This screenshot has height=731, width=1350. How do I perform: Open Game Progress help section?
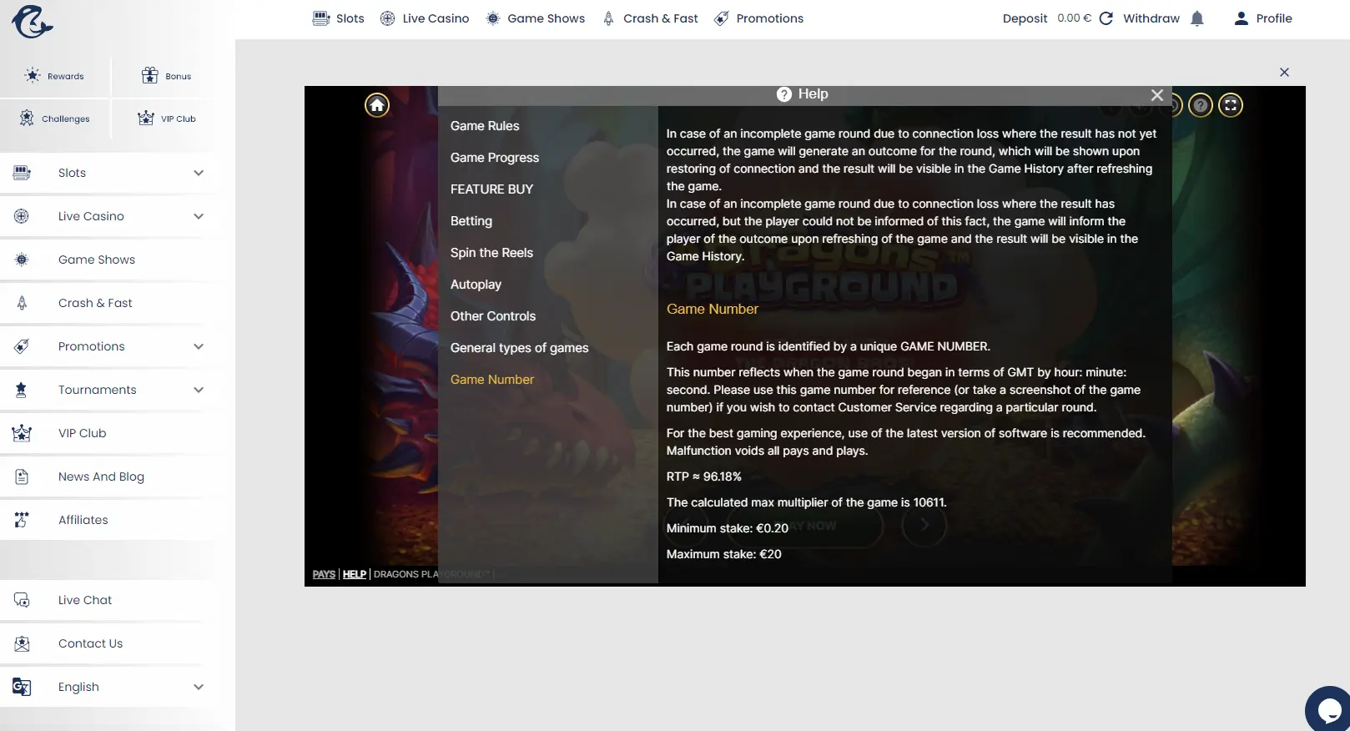pos(495,158)
